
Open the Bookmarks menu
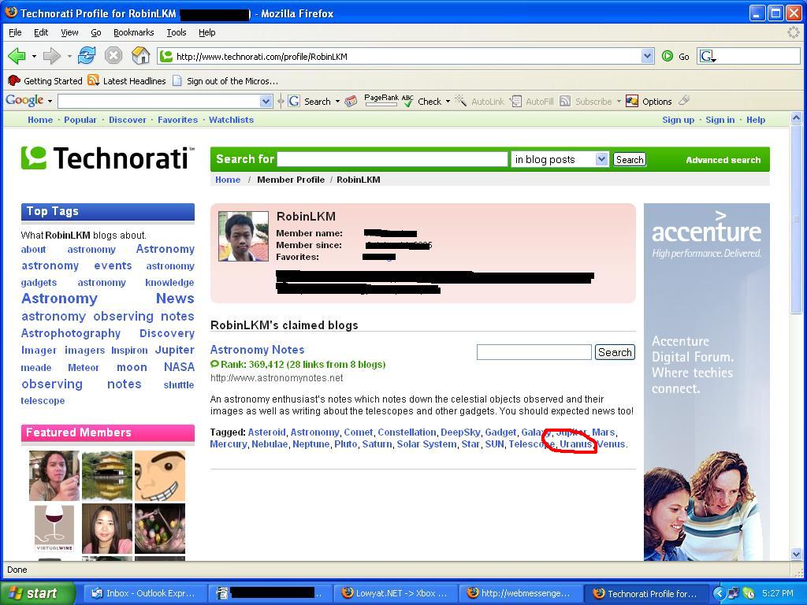pos(133,32)
